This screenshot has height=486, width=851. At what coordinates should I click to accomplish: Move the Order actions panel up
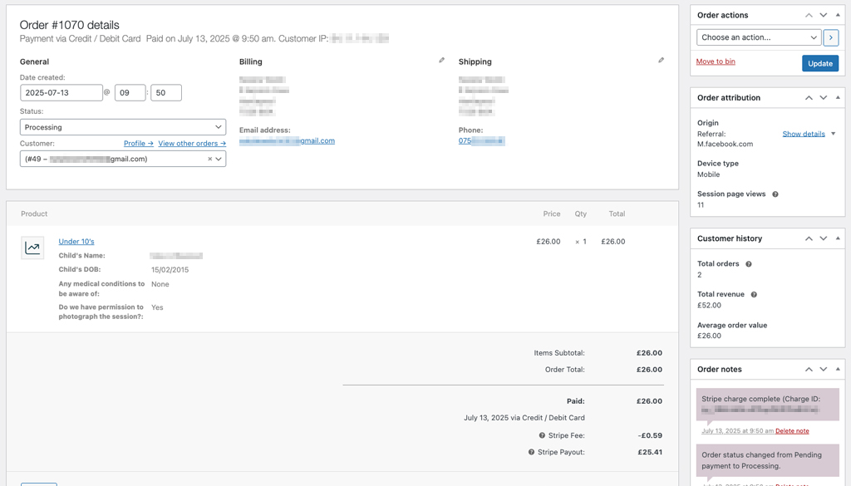tap(809, 15)
